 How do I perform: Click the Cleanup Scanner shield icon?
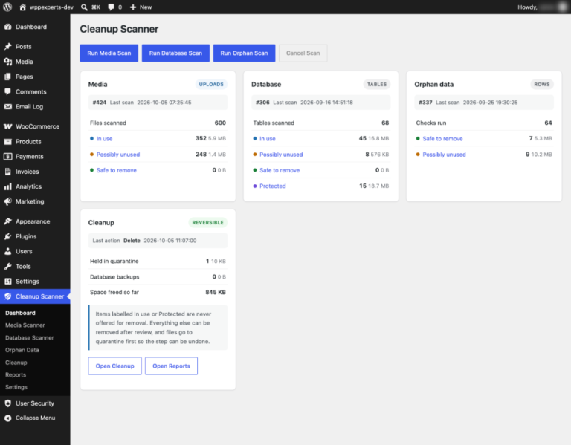7,296
